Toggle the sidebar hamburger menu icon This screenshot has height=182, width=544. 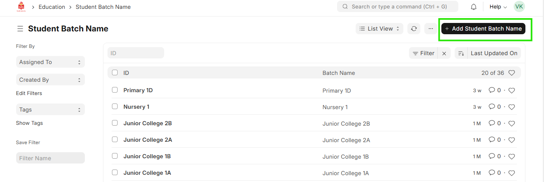(20, 29)
